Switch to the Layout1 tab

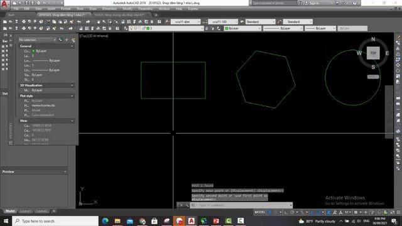pos(25,211)
